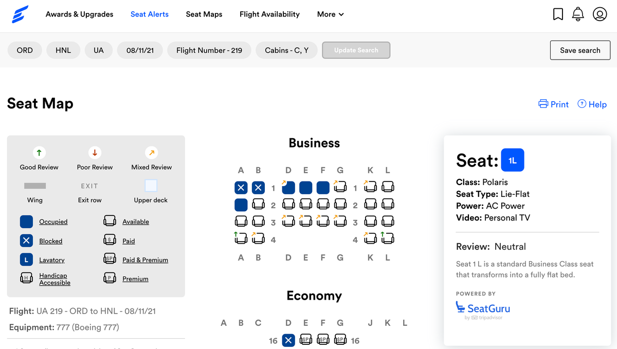Open the bookmark icon in header
The height and width of the screenshot is (349, 617).
pos(558,14)
